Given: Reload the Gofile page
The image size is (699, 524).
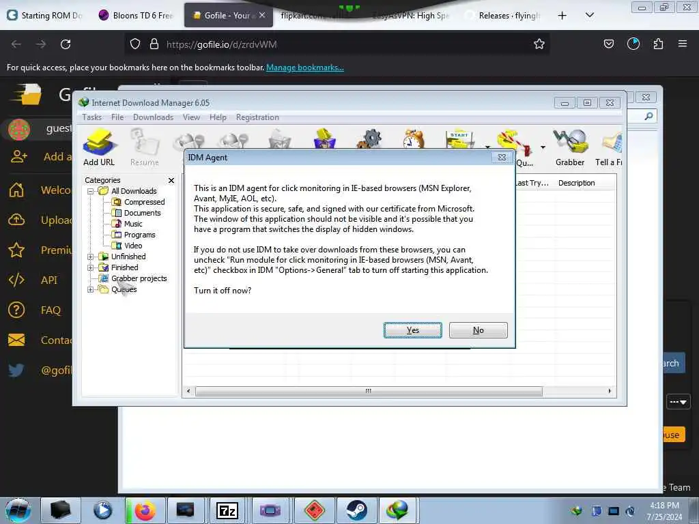Looking at the screenshot, I should [66, 44].
